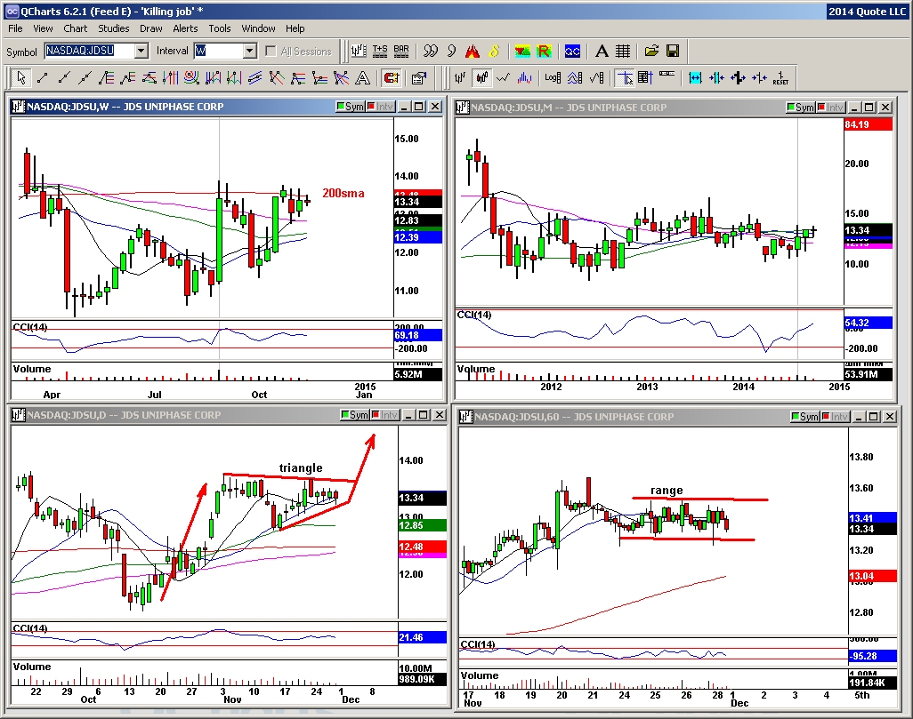
Task: Toggle Intv link in JDSU,W chart
Action: tap(380, 107)
